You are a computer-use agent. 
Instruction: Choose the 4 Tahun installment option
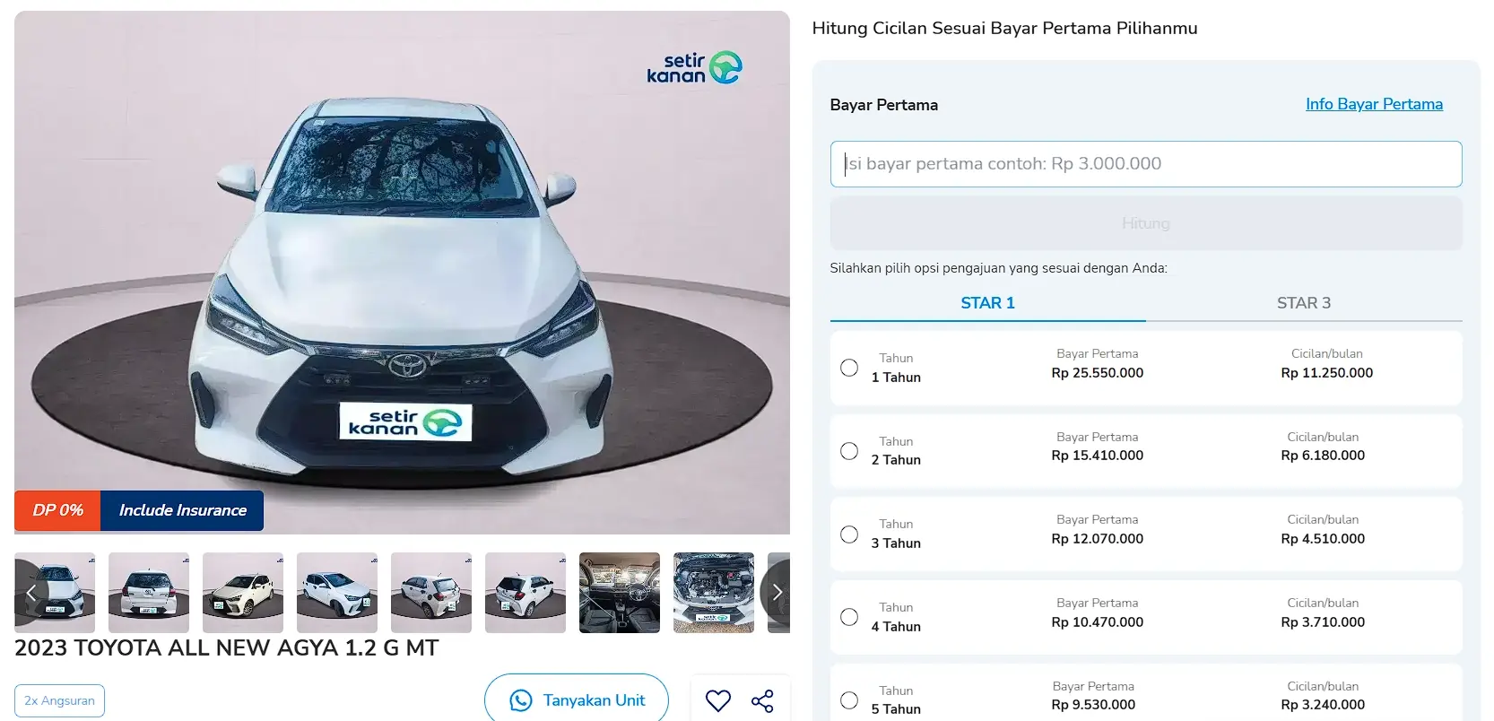tap(849, 617)
